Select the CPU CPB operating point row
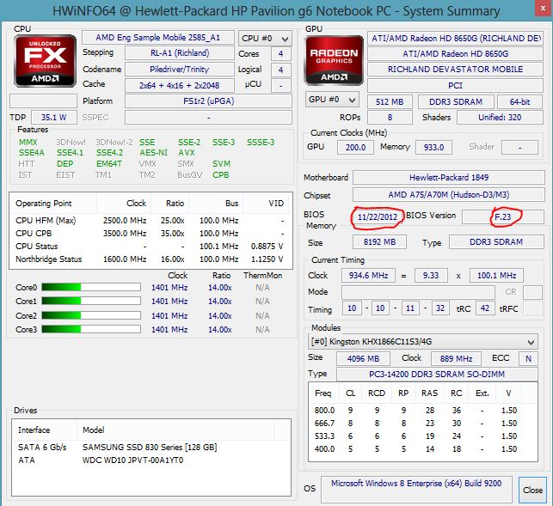The height and width of the screenshot is (506, 553). click(x=151, y=234)
